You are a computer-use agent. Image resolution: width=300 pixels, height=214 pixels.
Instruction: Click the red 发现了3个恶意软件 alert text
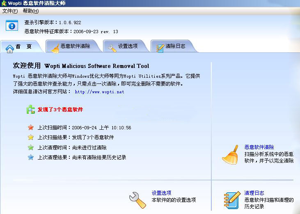(60, 110)
